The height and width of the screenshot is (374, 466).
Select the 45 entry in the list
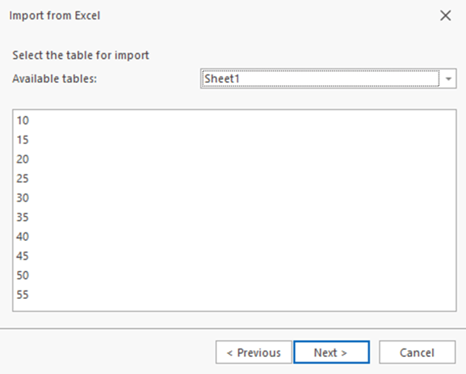(22, 256)
